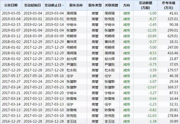180x124 pixels.
Task: Select market value 87.53
Action: (x=174, y=93)
